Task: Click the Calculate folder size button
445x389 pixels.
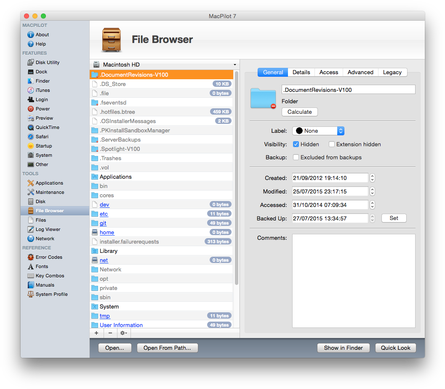Action: 299,112
